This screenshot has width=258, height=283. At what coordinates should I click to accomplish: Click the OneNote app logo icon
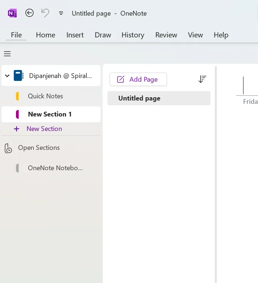pyautogui.click(x=12, y=13)
